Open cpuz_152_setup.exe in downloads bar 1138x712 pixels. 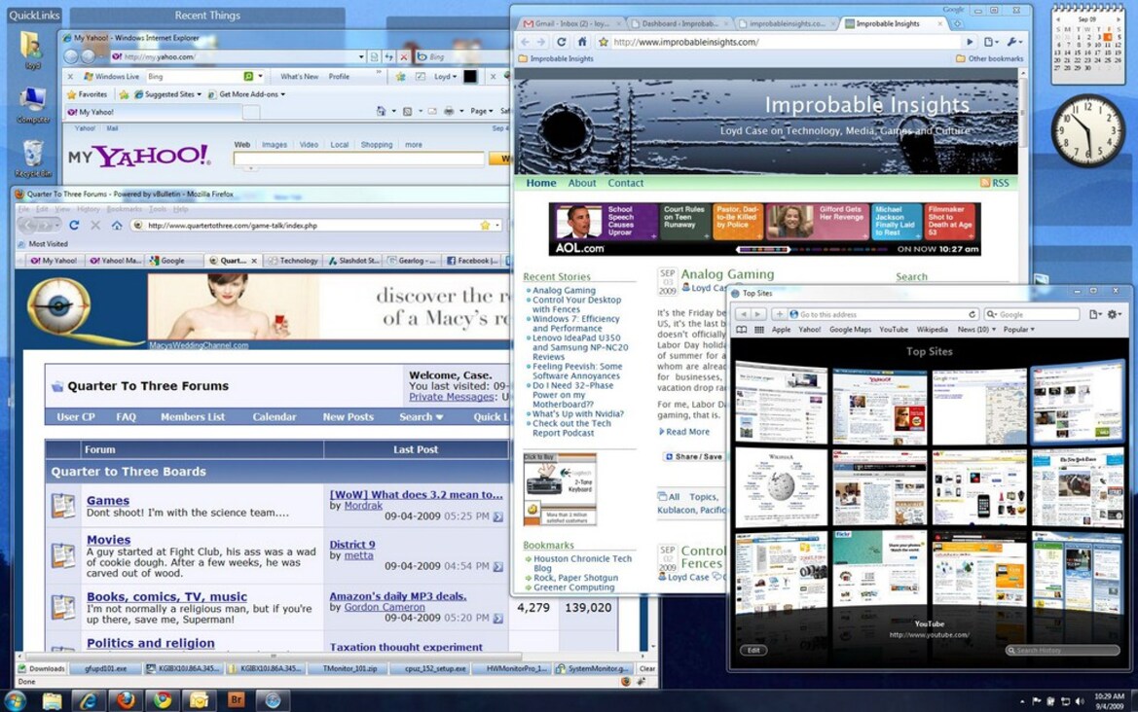click(x=433, y=668)
